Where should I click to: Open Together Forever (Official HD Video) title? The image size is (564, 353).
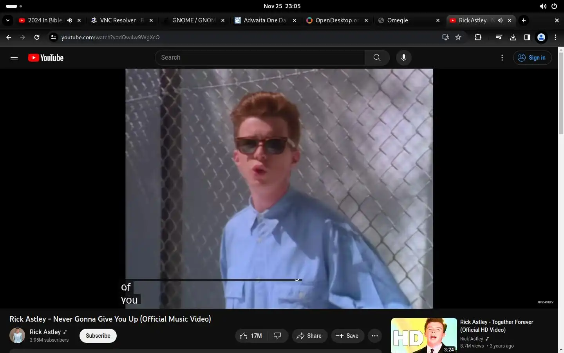pos(497,326)
